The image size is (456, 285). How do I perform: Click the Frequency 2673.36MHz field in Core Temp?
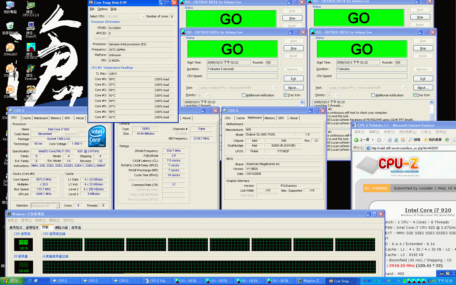click(141, 50)
